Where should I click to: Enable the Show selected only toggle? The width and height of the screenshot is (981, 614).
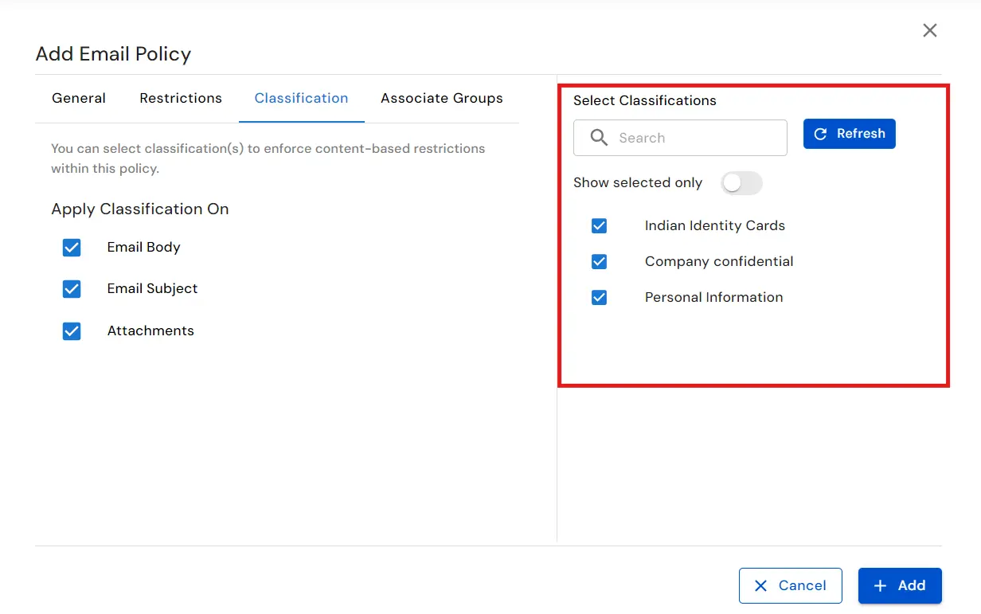[741, 183]
